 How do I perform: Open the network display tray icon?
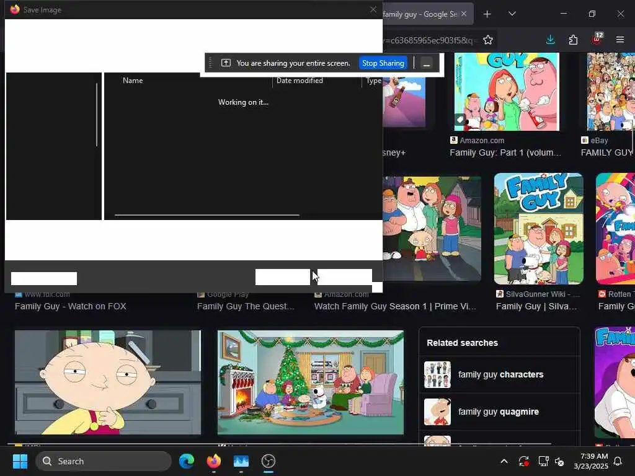tap(543, 461)
